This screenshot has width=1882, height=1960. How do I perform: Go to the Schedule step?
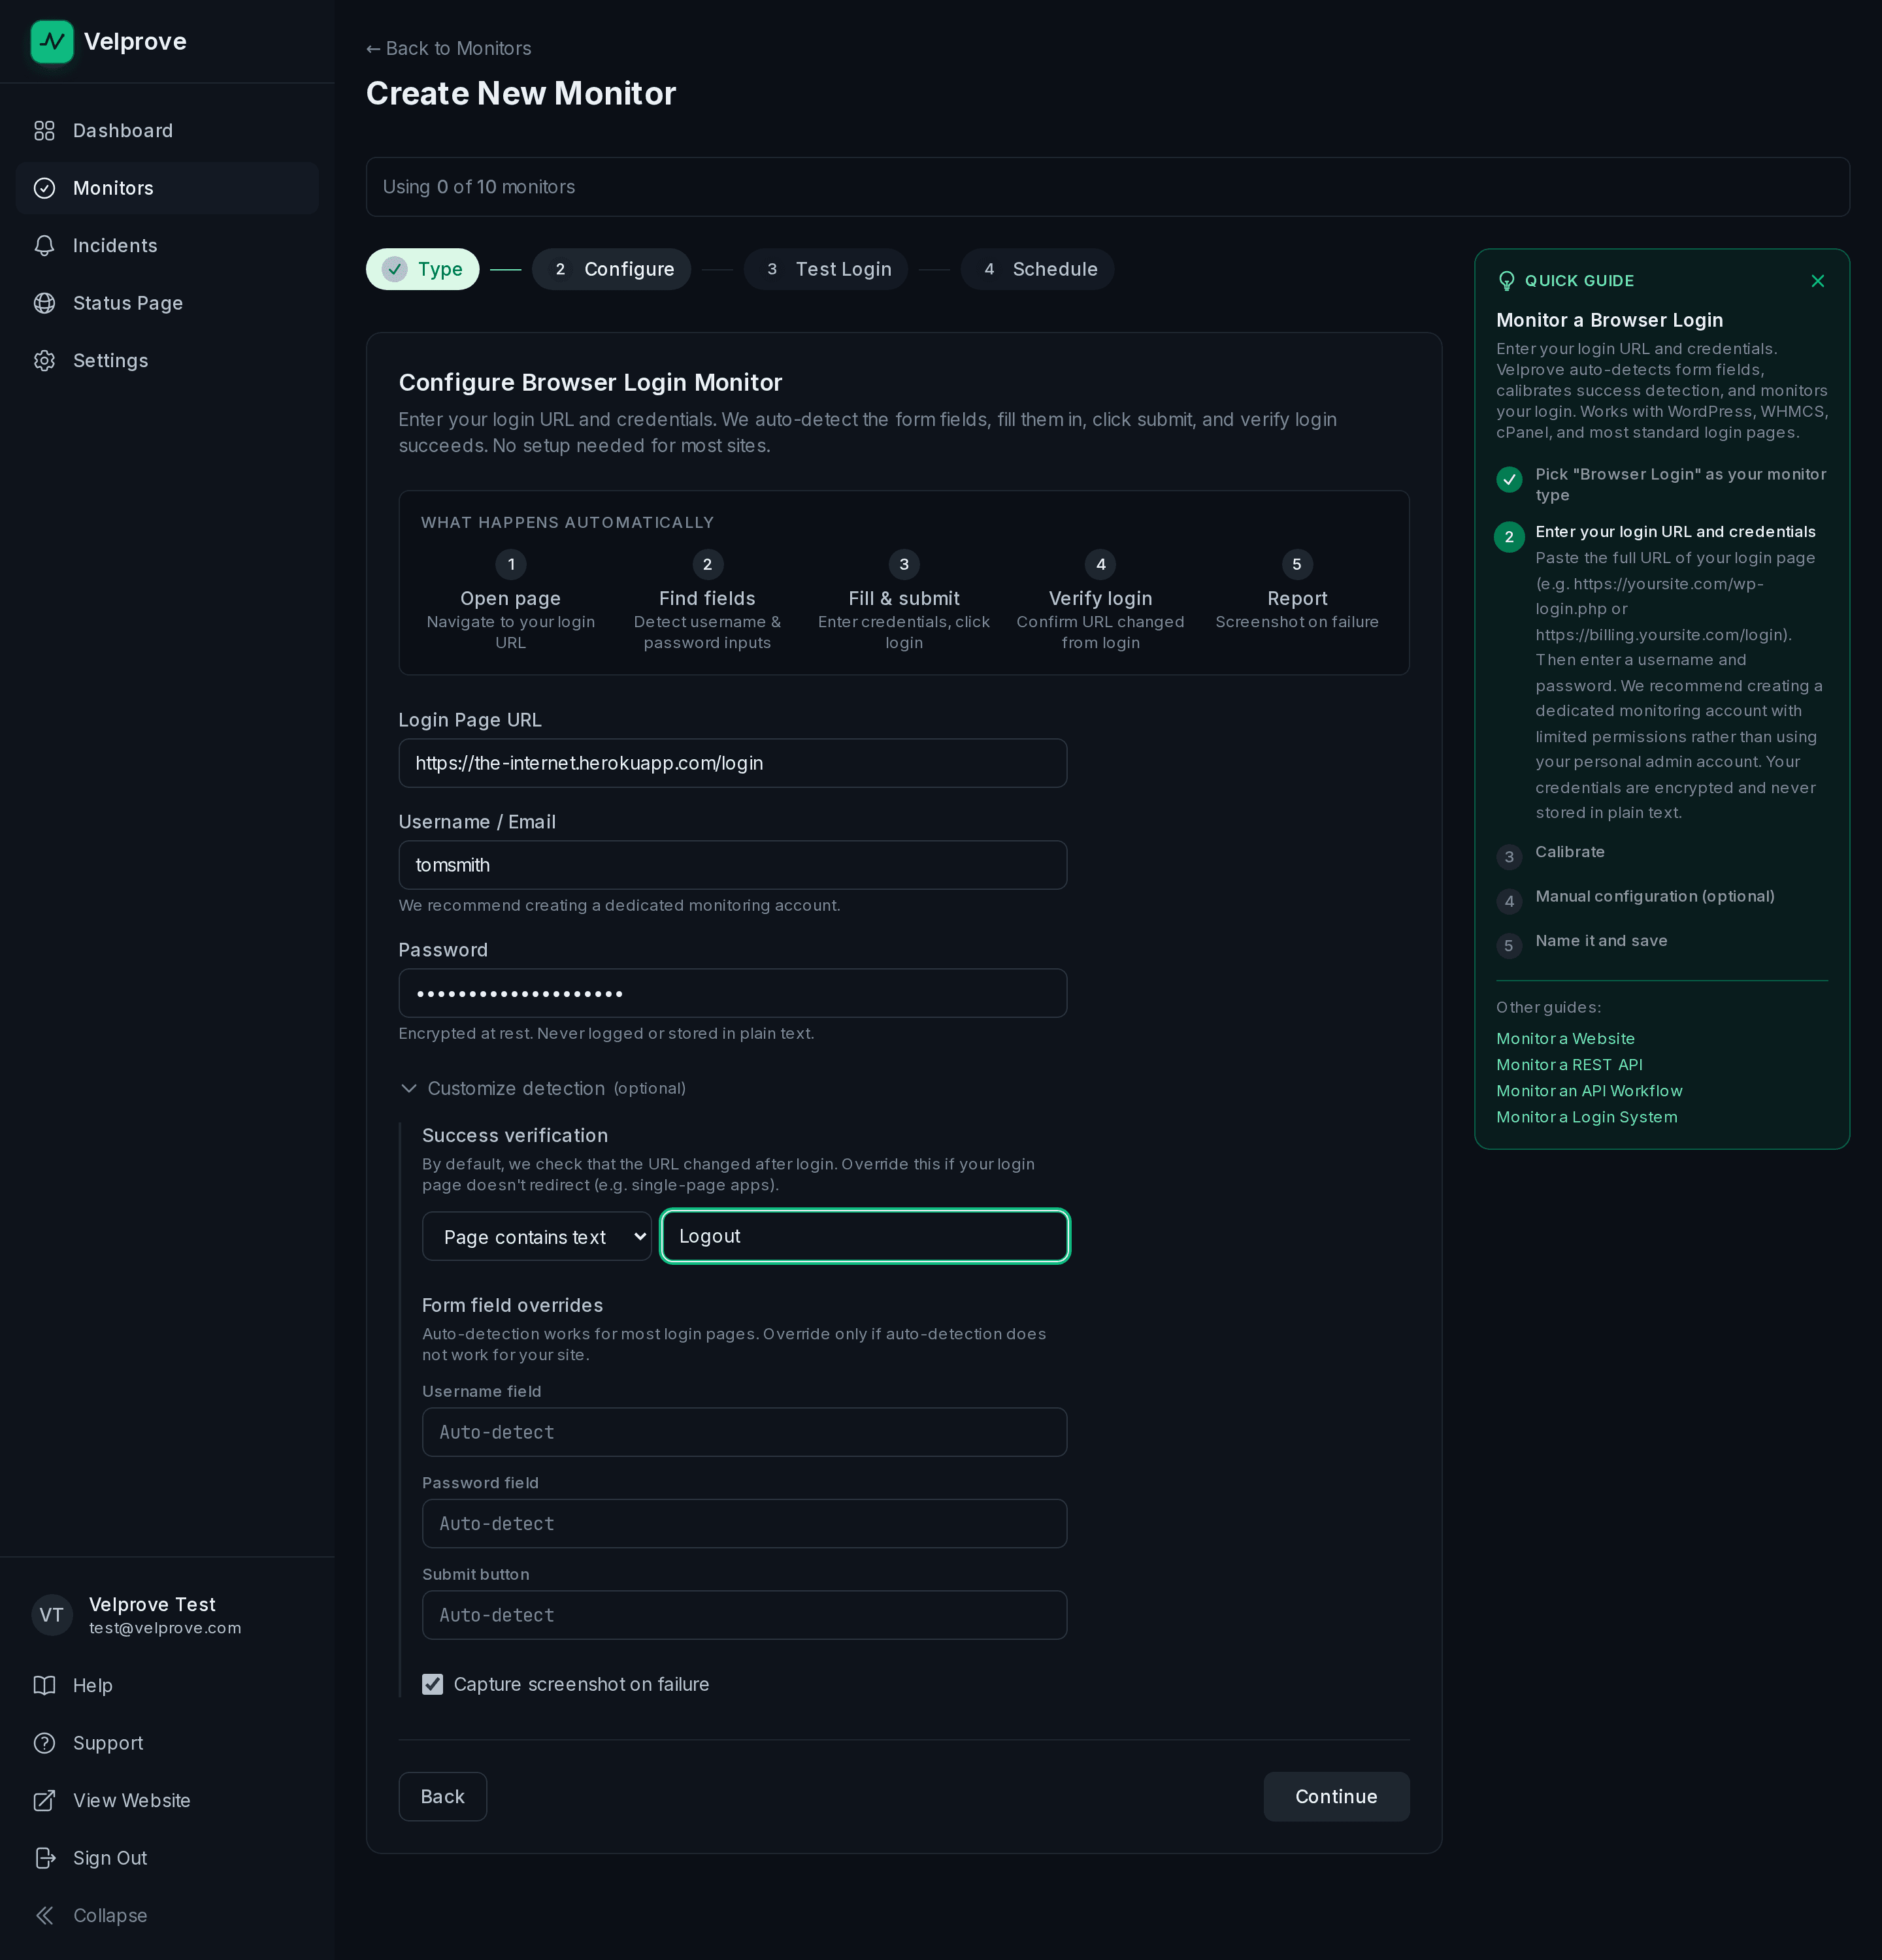coord(1037,269)
